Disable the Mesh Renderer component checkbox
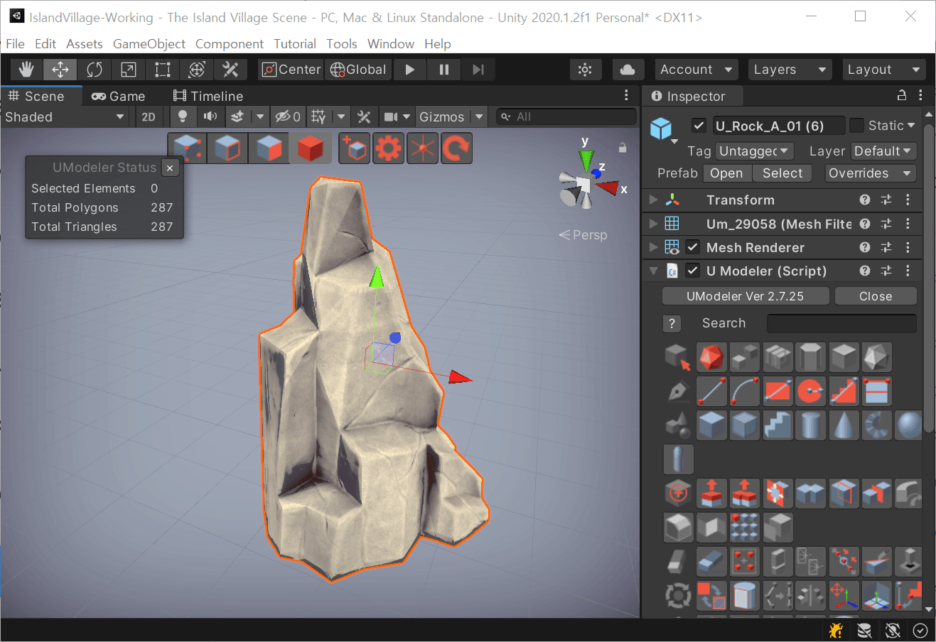The height and width of the screenshot is (642, 936). tap(693, 247)
